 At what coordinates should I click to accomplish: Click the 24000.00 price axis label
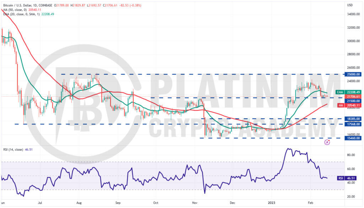[353, 81]
